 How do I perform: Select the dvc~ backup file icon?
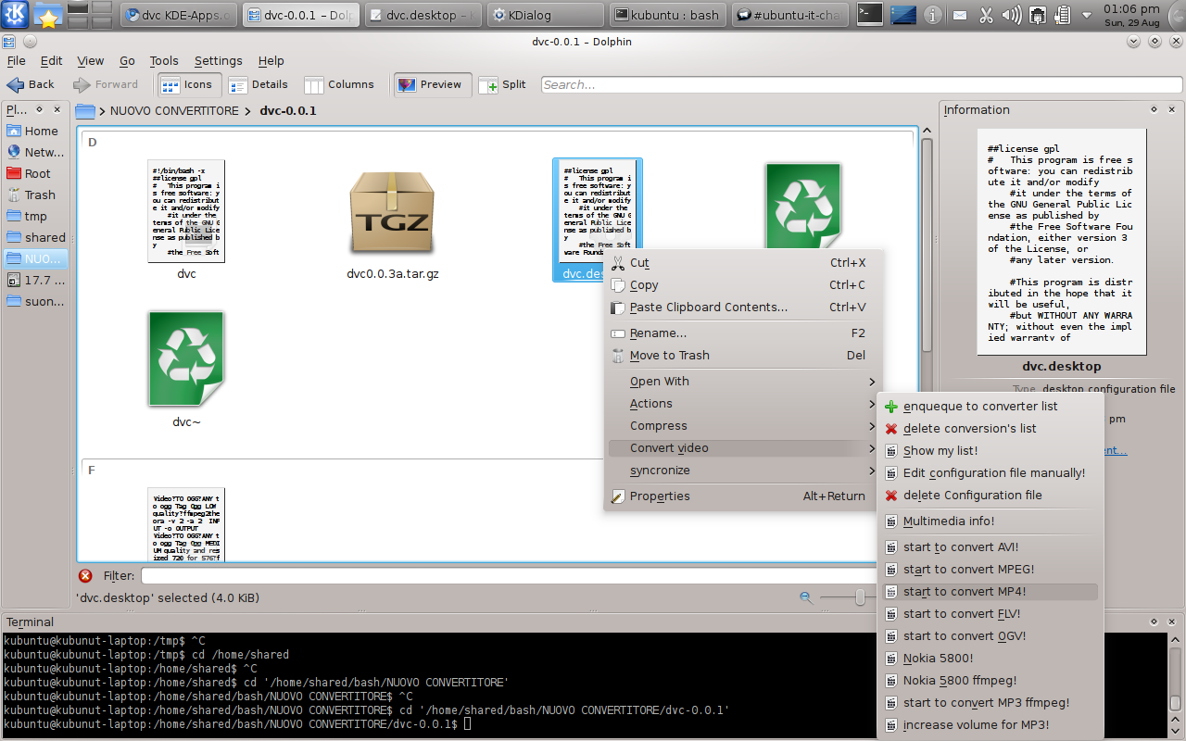(186, 359)
